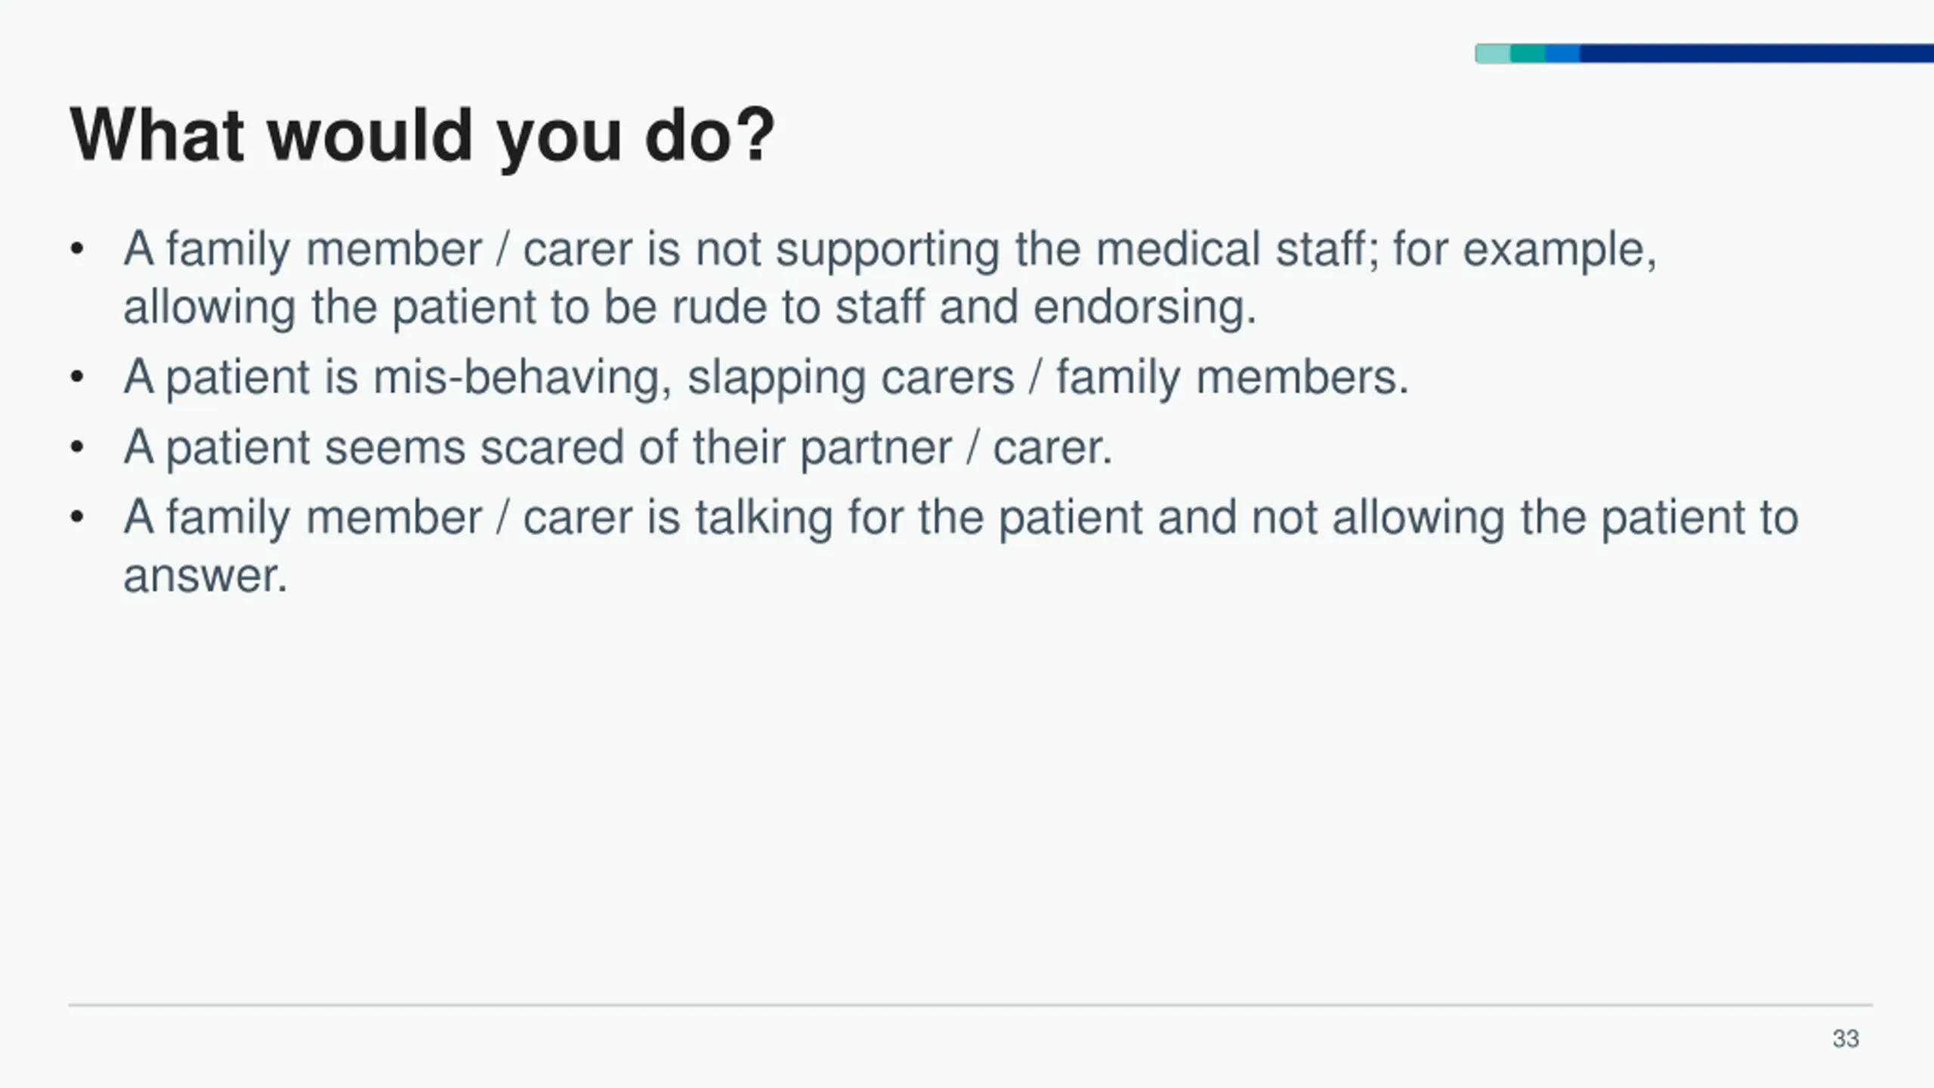
Task: Click the words 'for example,' in first bullet
Action: 1525,251
